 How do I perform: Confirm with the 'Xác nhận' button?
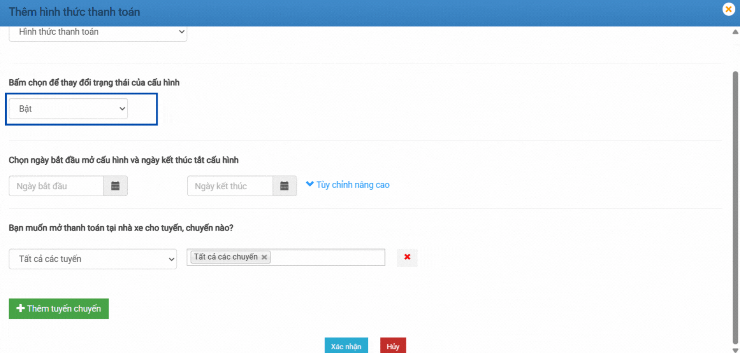click(x=346, y=346)
